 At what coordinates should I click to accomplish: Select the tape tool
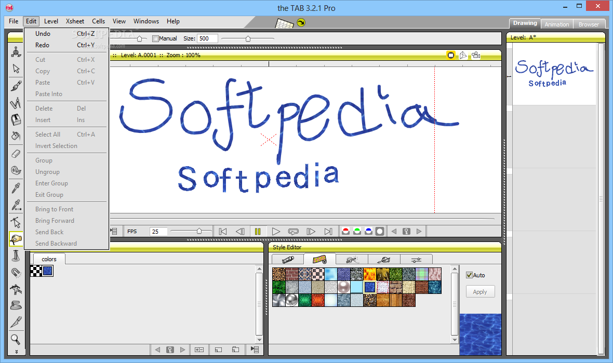click(x=16, y=171)
